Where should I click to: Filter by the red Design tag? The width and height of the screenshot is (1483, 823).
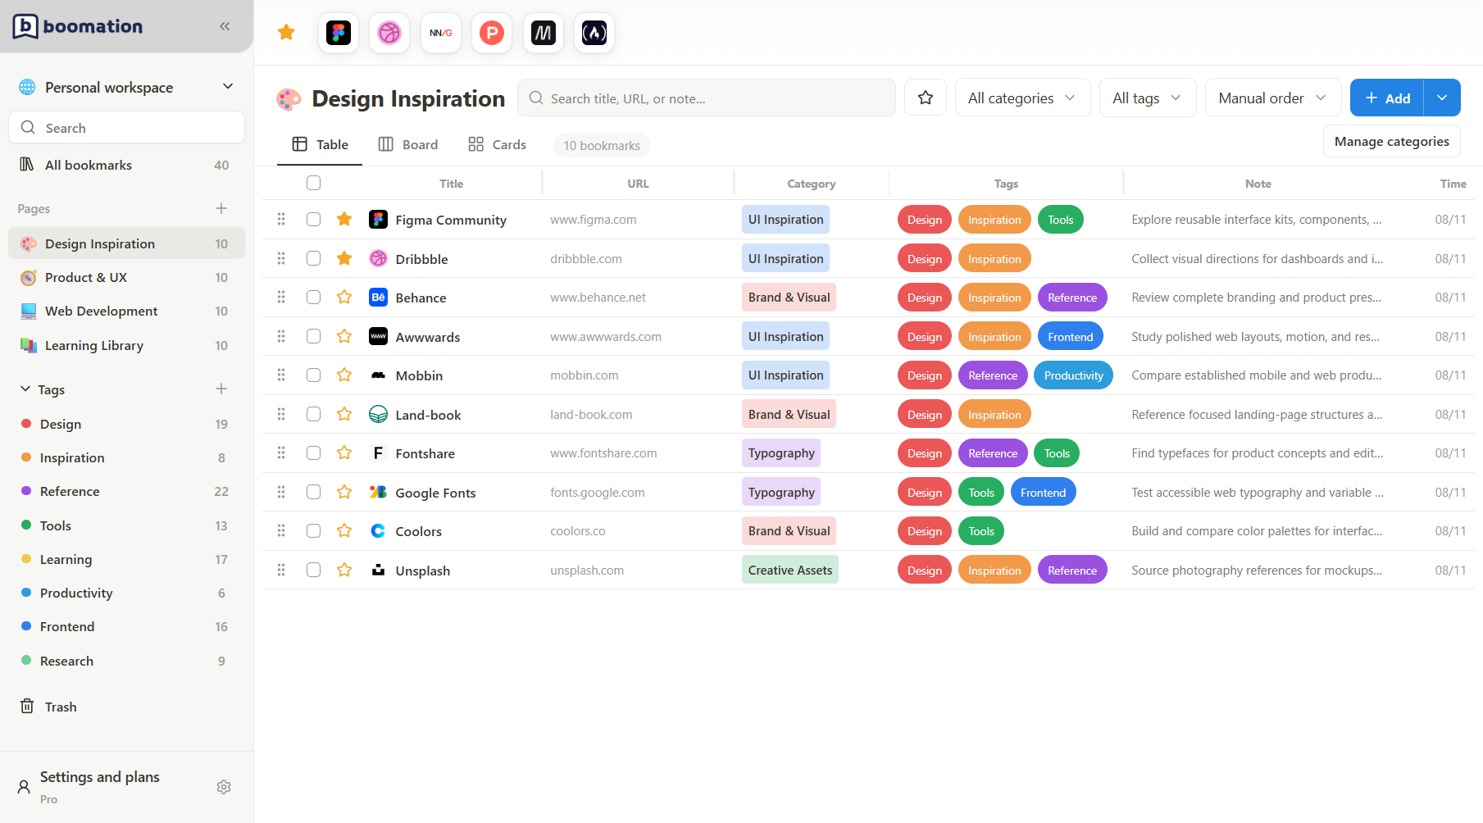click(x=127, y=424)
